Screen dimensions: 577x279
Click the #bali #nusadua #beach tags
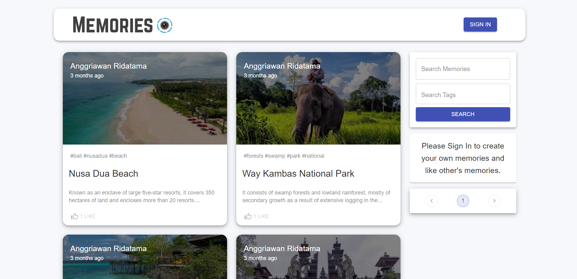click(99, 156)
